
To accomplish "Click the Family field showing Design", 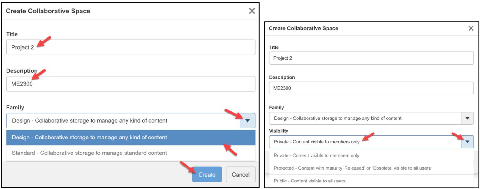I will point(359,118).
